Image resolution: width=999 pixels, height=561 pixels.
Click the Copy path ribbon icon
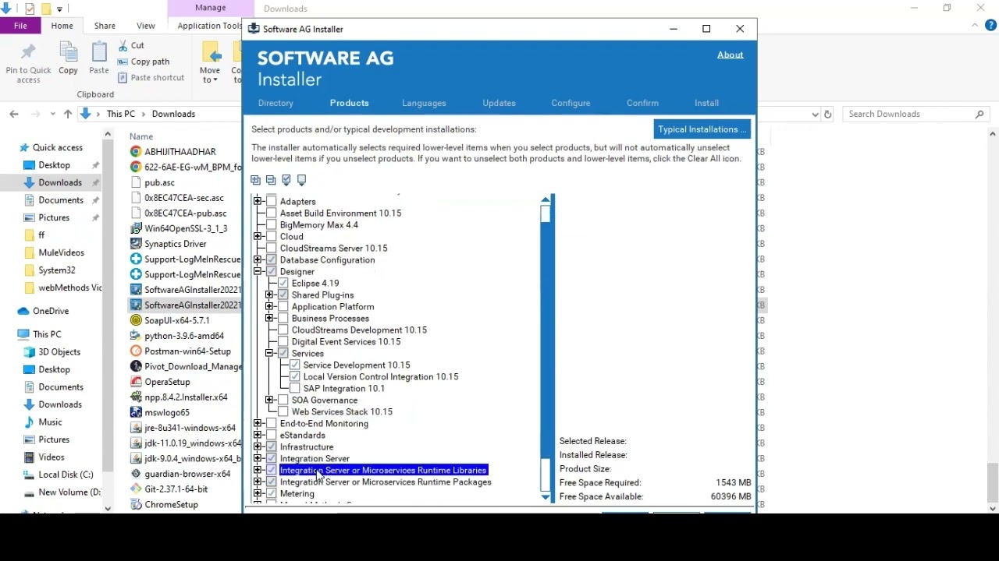click(123, 62)
